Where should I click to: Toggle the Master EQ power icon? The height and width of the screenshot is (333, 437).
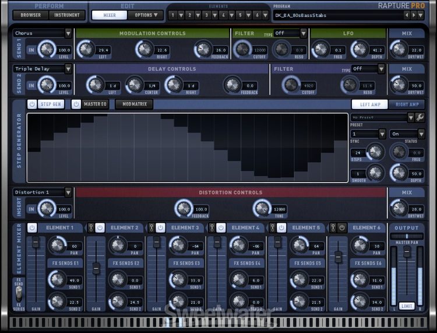coord(76,104)
